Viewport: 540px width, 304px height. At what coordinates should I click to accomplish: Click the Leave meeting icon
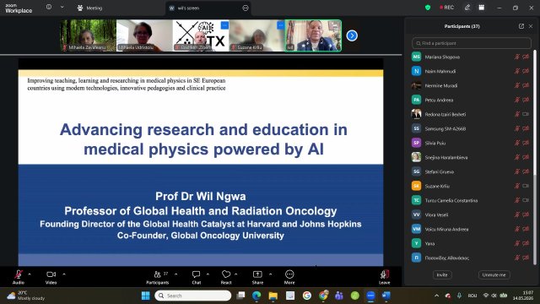(385, 274)
